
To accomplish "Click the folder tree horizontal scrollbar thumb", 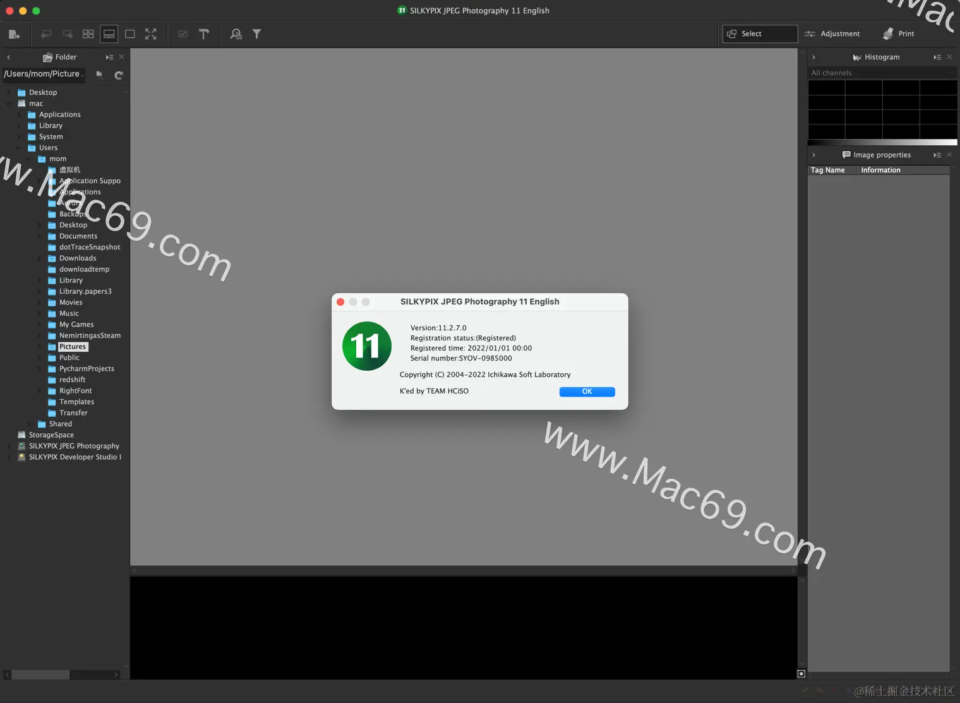I will point(40,675).
